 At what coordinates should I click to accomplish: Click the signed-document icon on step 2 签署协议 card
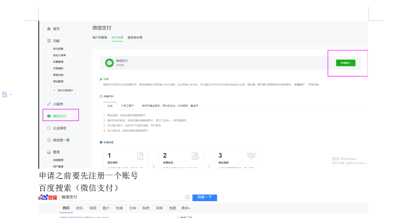tap(195, 156)
